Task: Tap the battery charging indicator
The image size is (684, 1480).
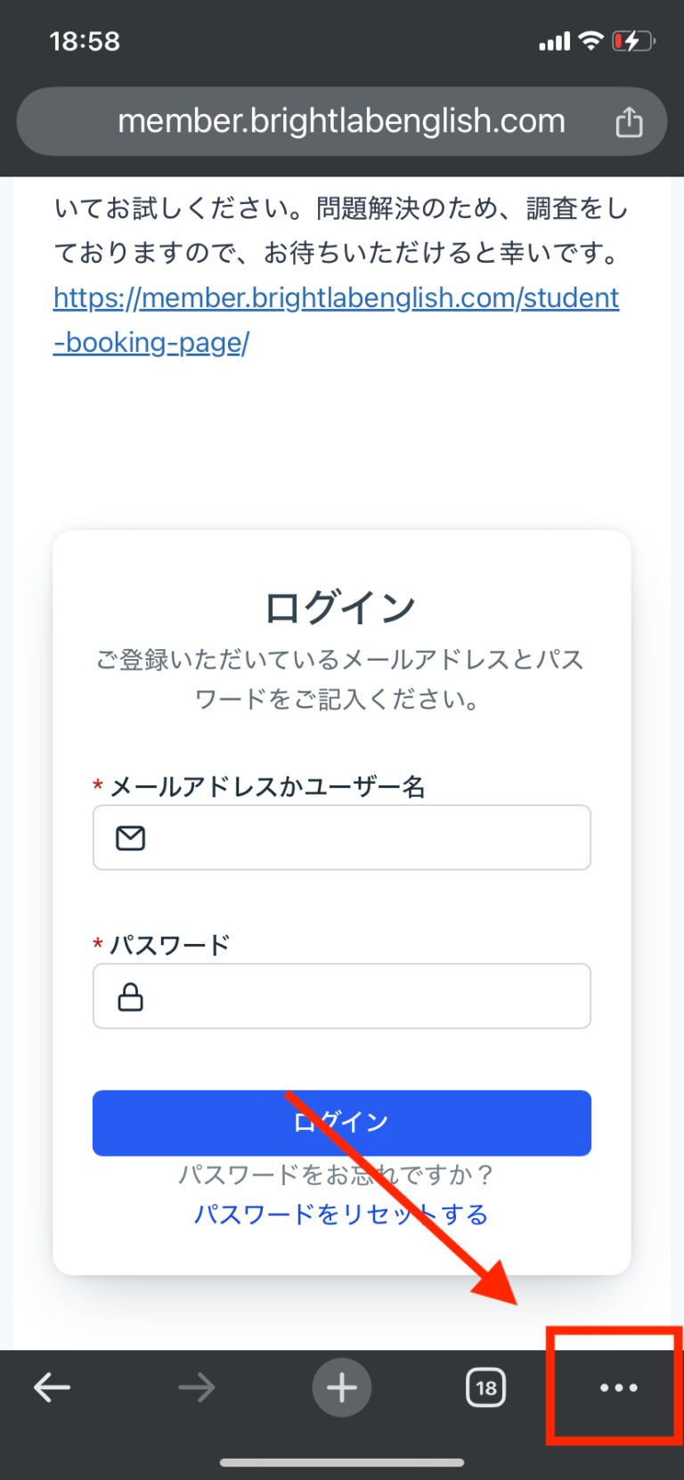Action: 633,41
